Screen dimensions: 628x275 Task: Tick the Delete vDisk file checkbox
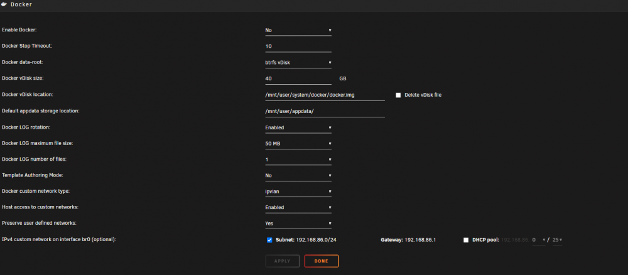[398, 95]
